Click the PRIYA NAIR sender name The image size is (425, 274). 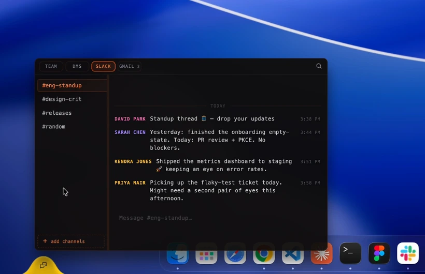[x=130, y=183]
